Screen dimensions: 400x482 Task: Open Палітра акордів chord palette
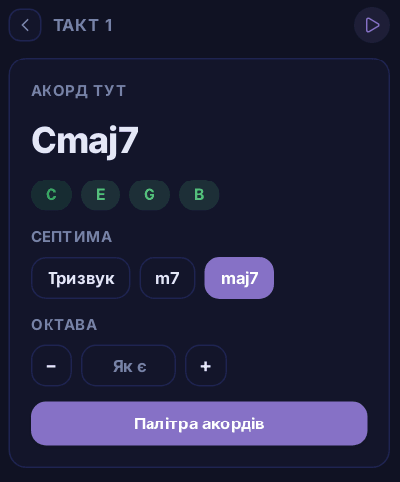[199, 423]
